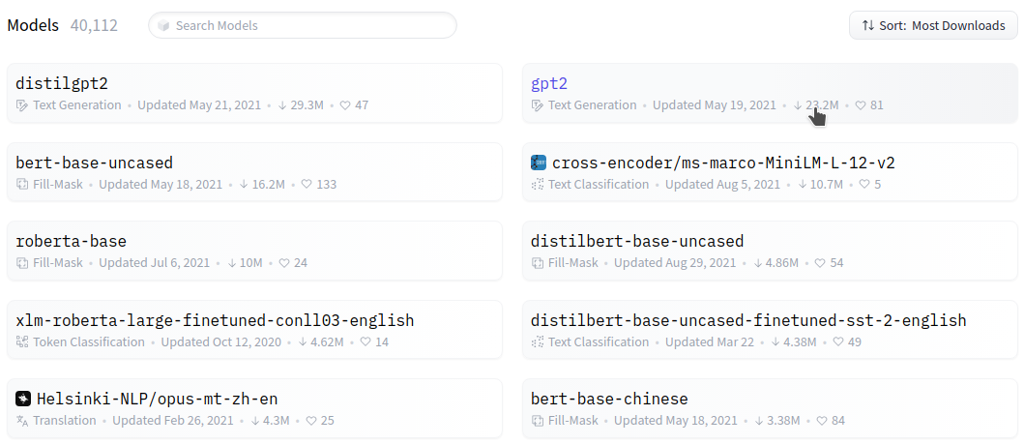Open the distilgpt2 model page

pos(61,83)
